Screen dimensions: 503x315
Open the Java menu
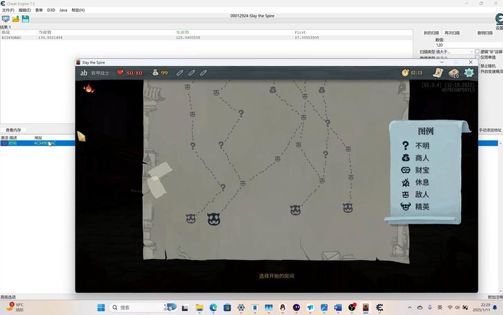pos(63,10)
